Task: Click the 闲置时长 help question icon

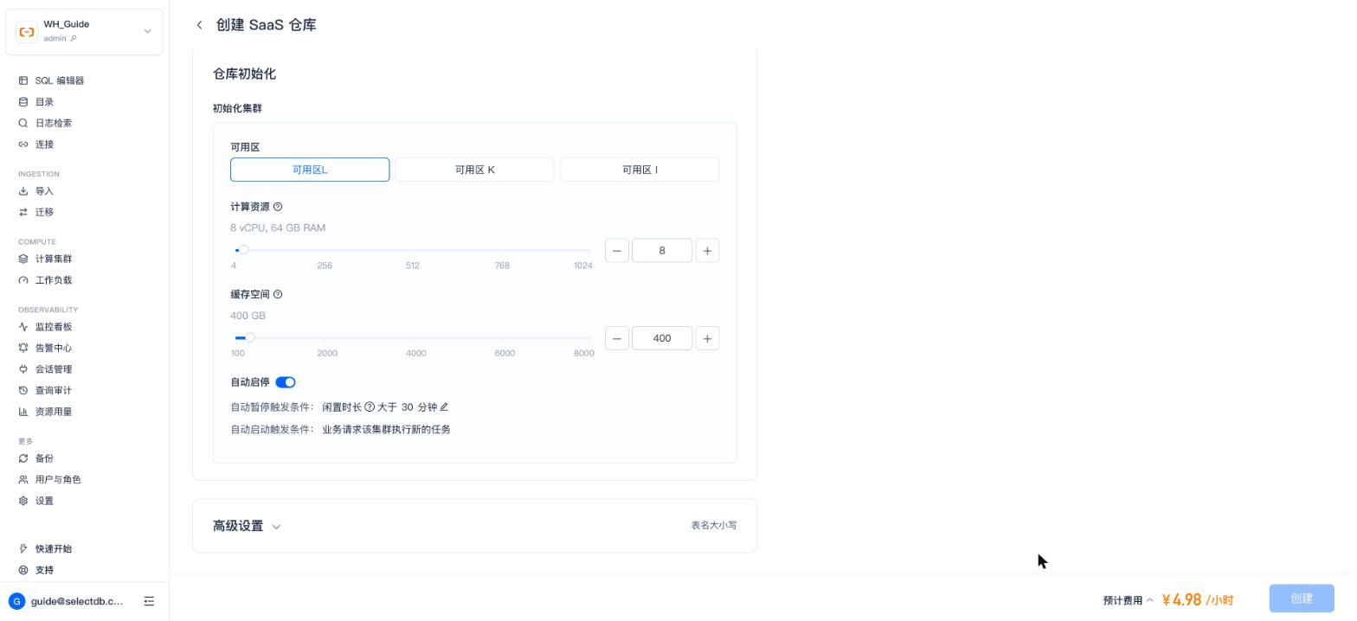Action: point(370,407)
